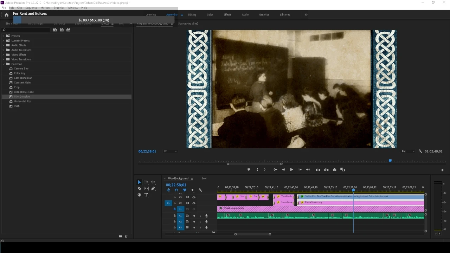Toggle lock on track V1
The image size is (450, 253).
click(174, 209)
